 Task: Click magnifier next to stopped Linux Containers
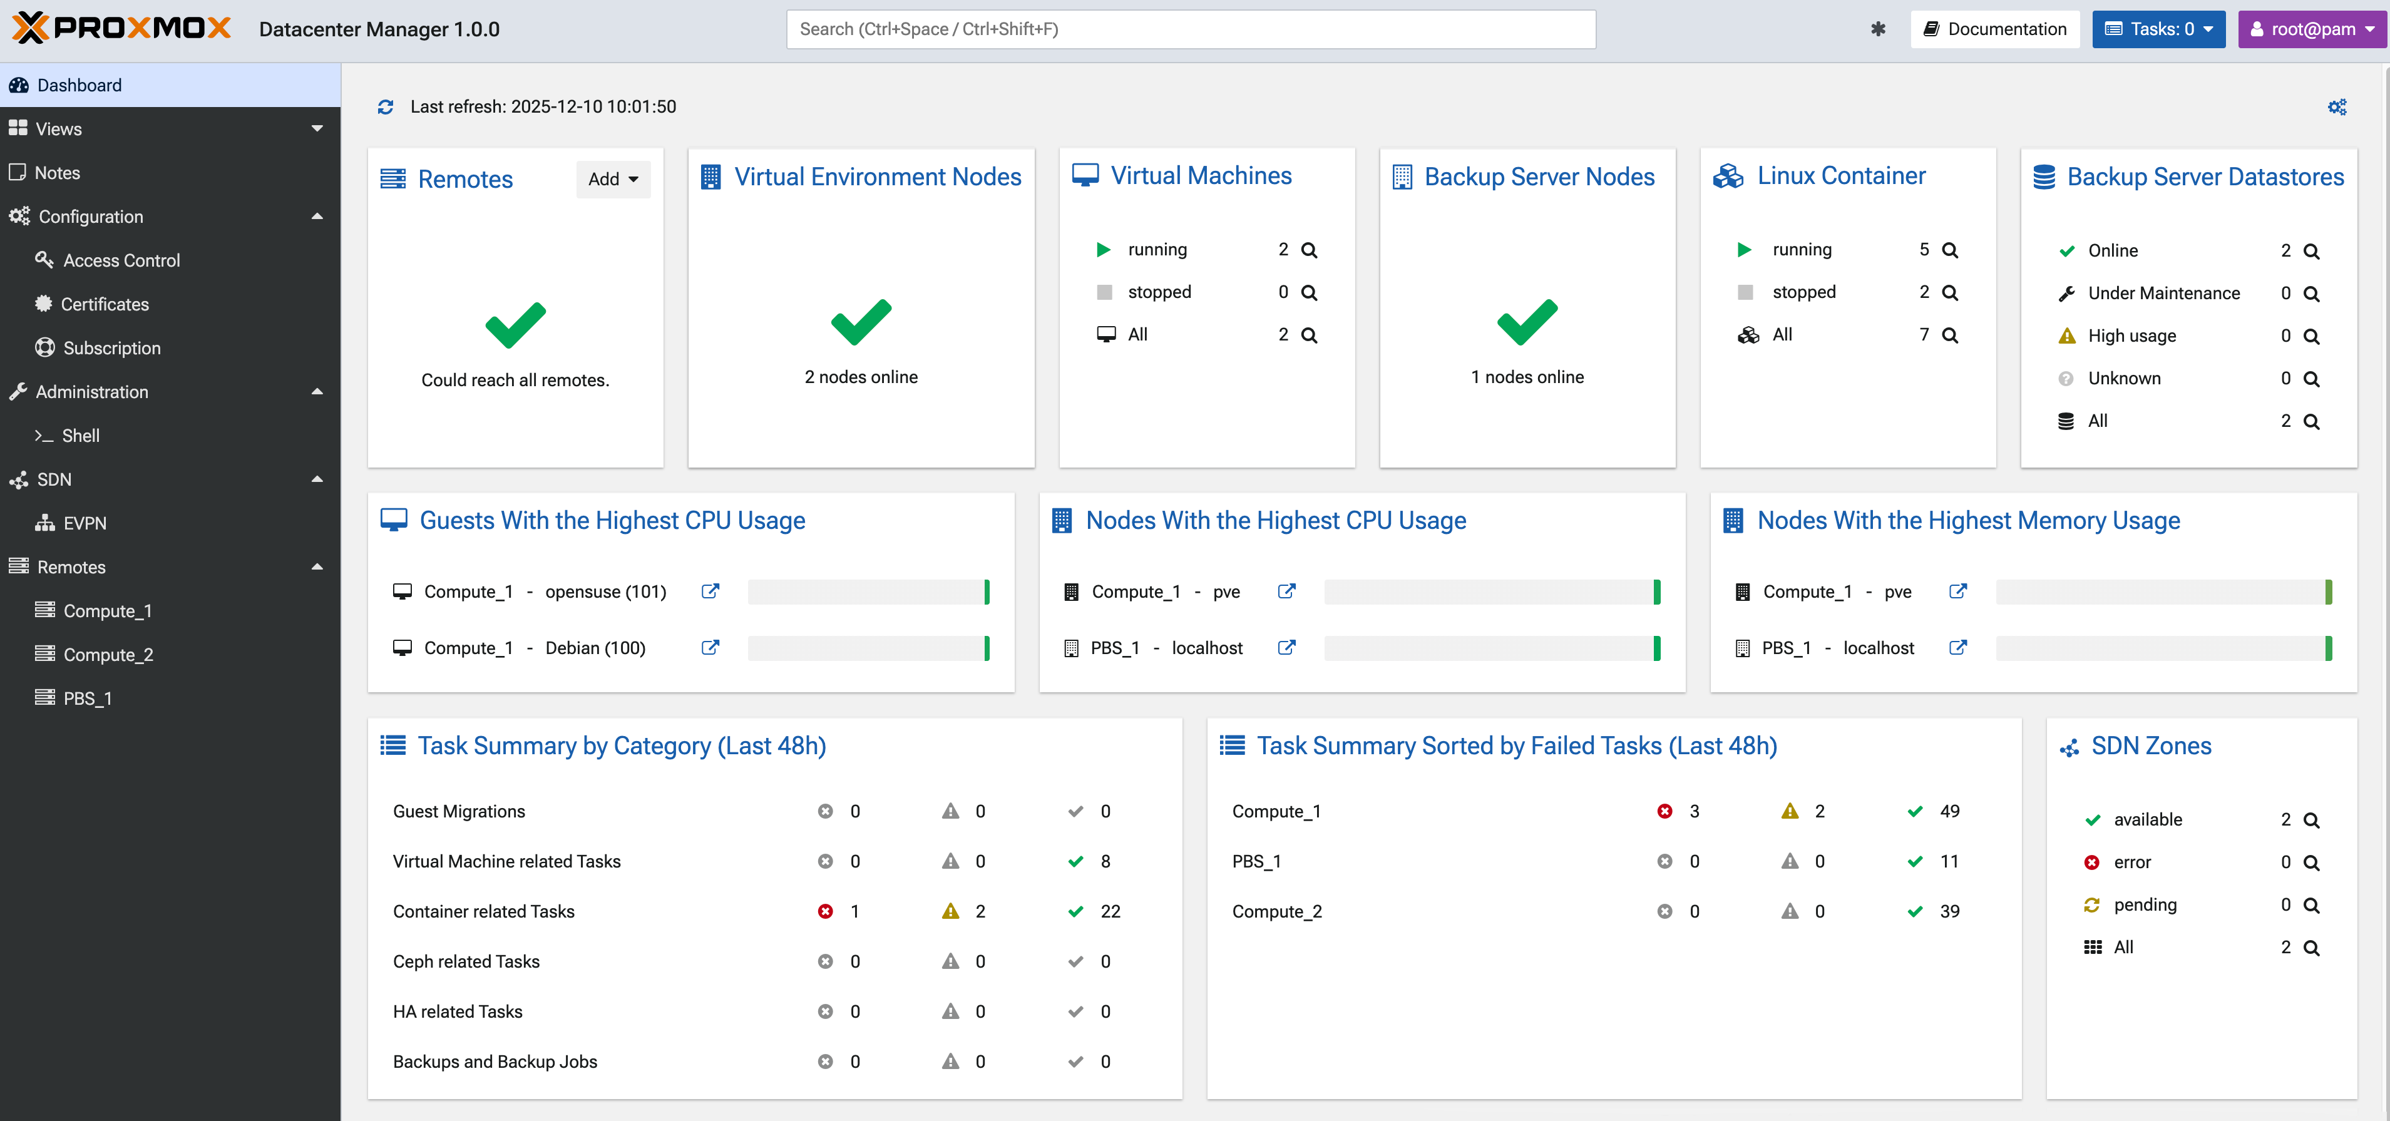[1949, 292]
